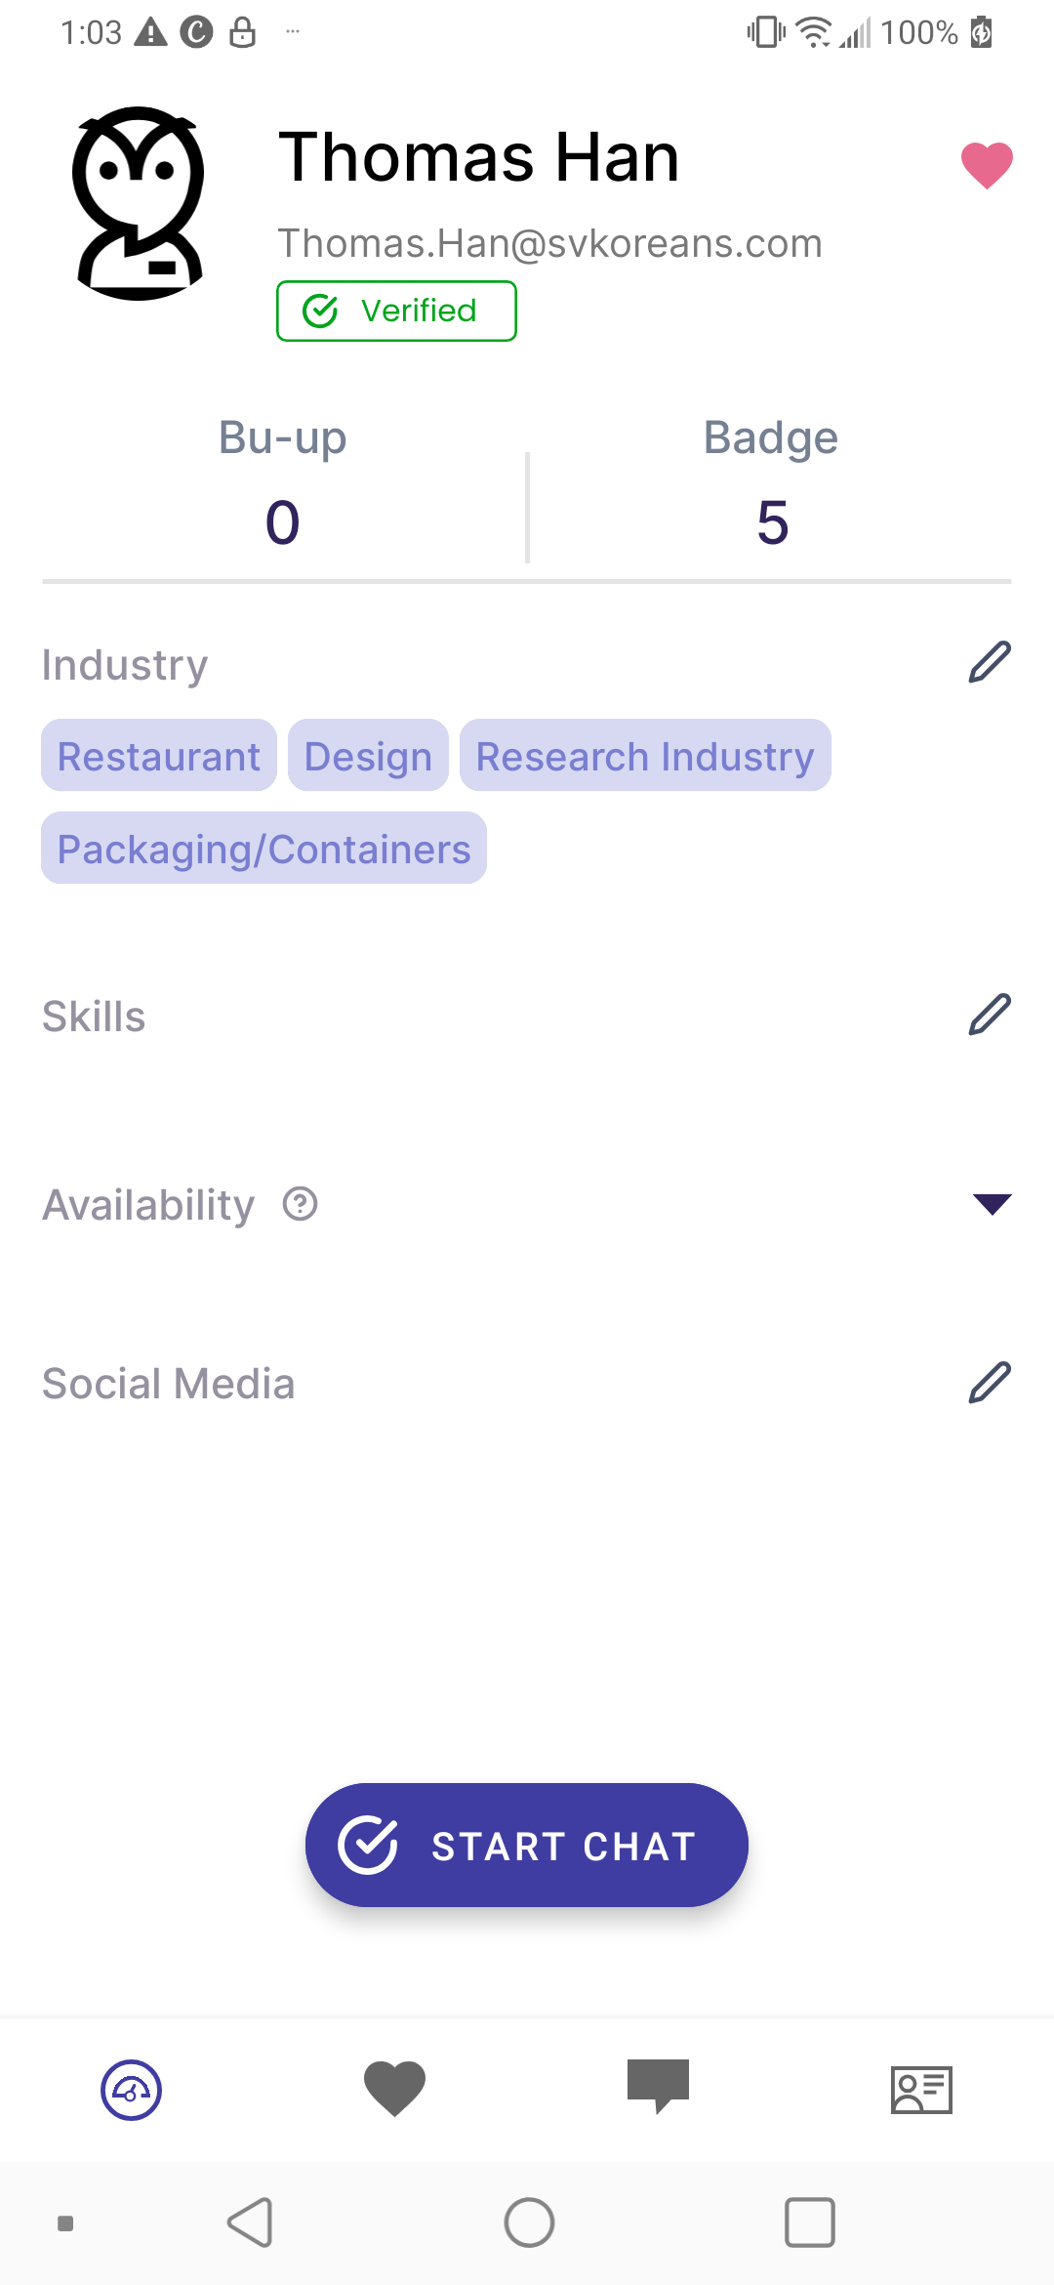
Task: Select the Research Industry tag
Action: pyautogui.click(x=645, y=756)
